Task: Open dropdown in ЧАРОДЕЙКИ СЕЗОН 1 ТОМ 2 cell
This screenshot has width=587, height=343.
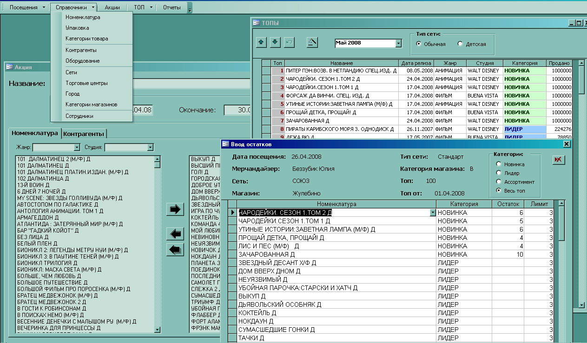Action: click(433, 213)
